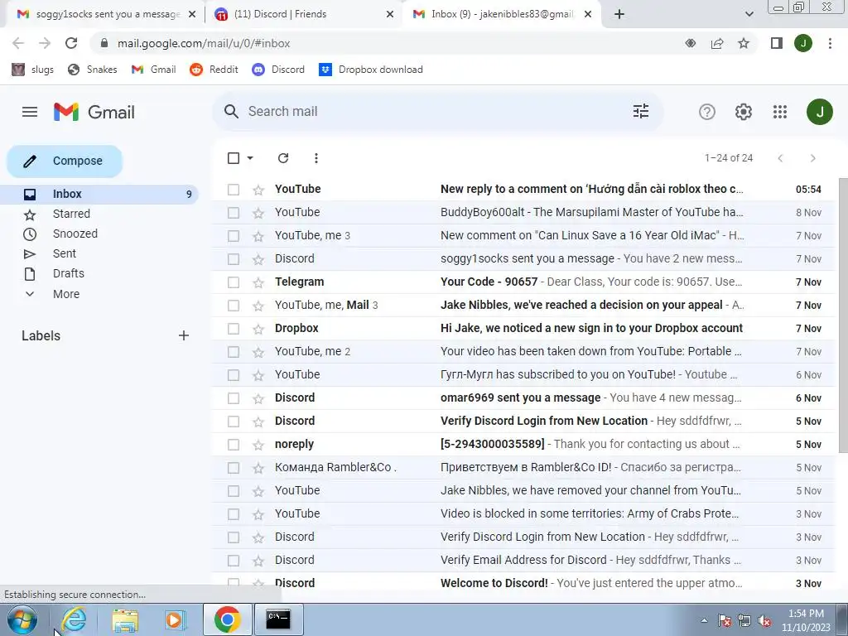Image resolution: width=848 pixels, height=636 pixels.
Task: Check the omar6969 message email checkbox
Action: click(x=233, y=398)
